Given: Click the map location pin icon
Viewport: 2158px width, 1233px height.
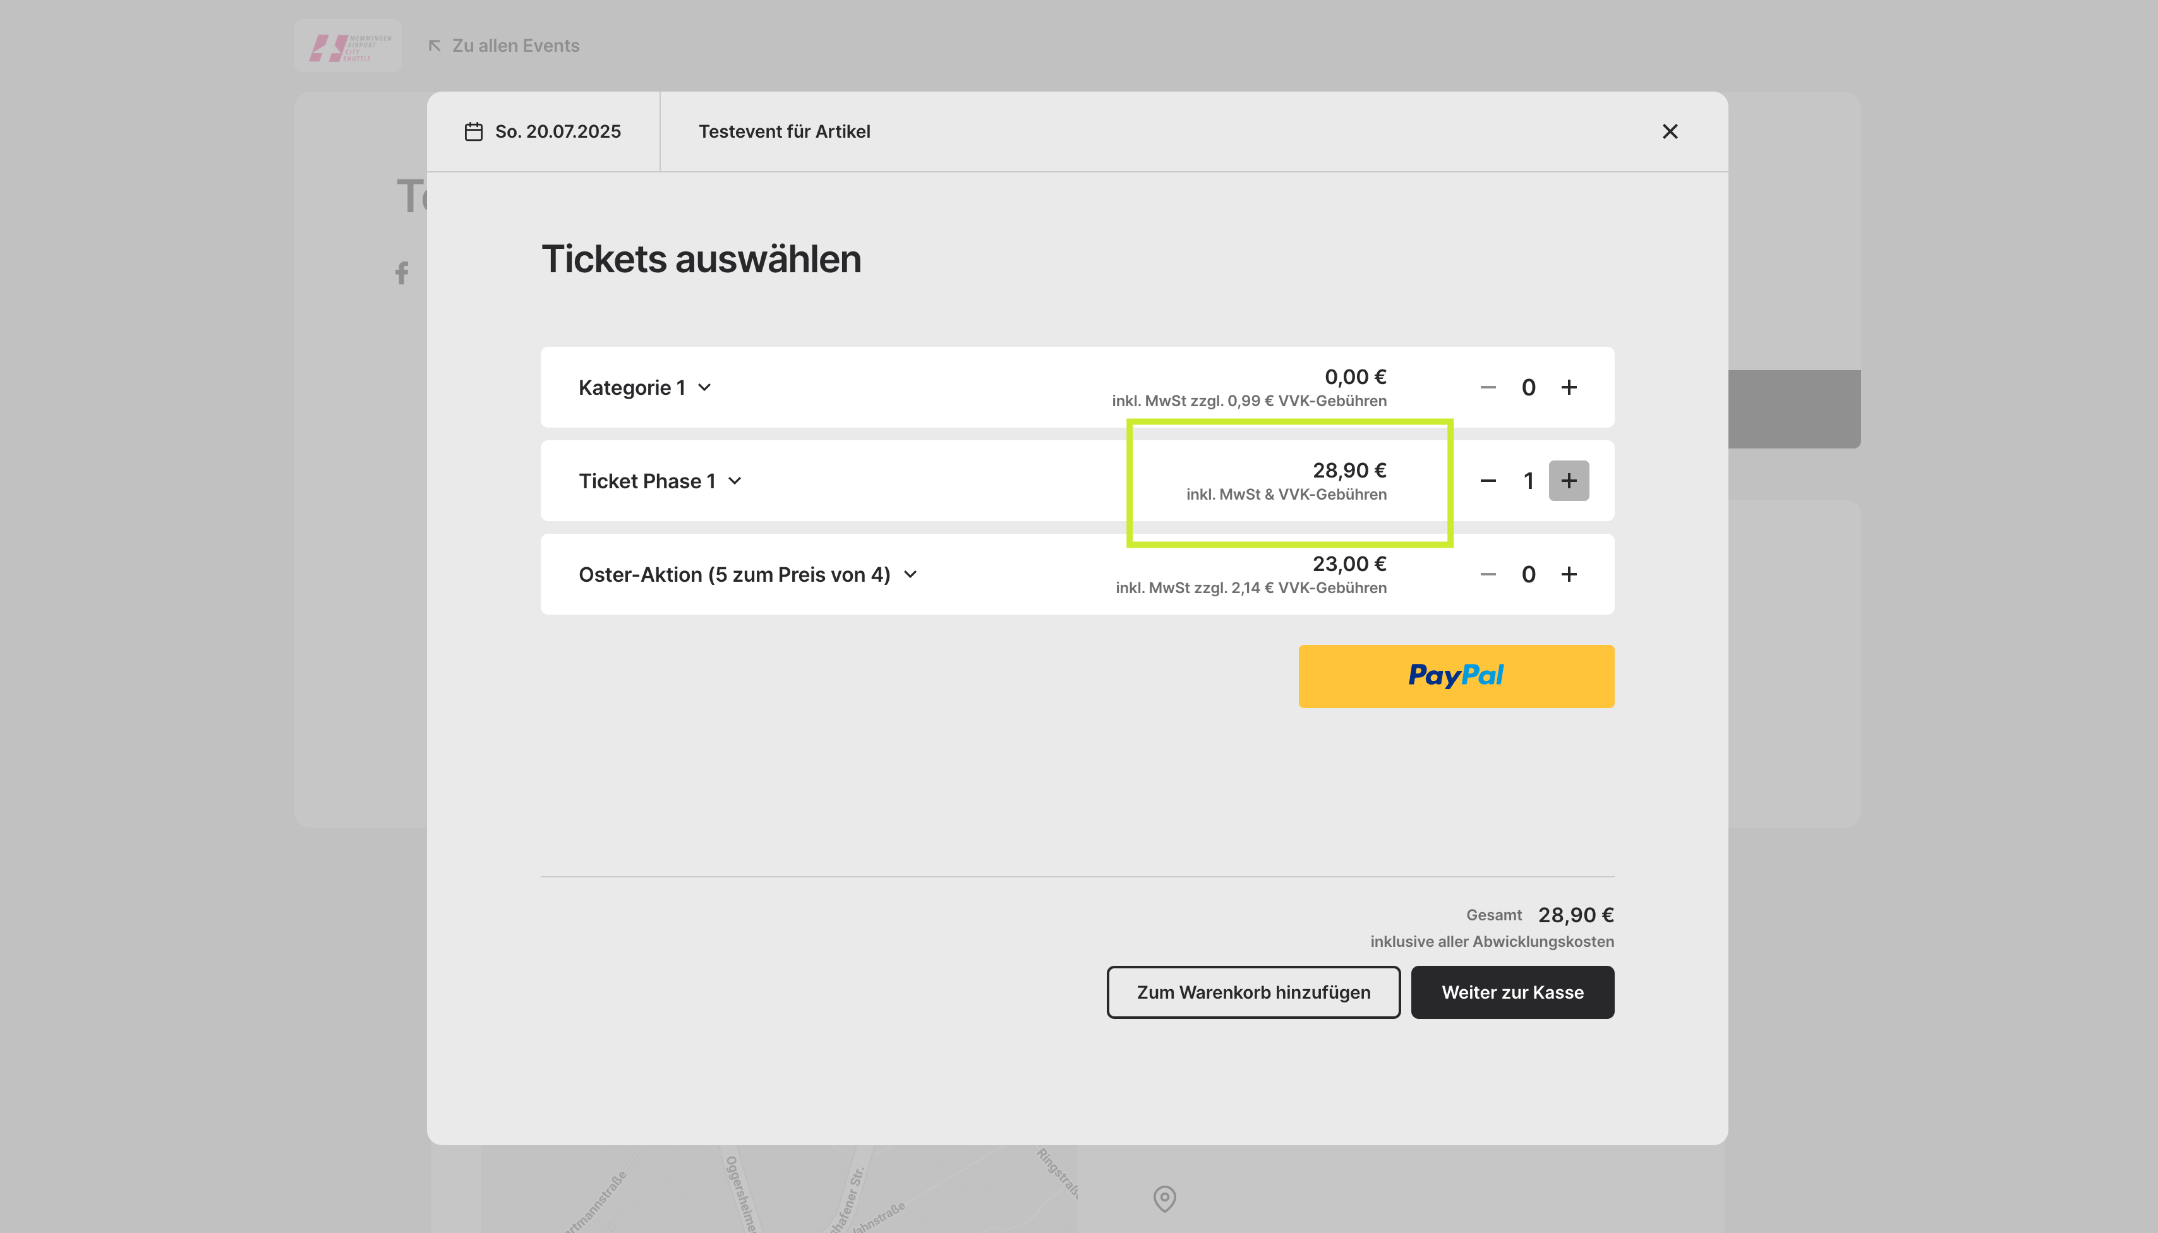Looking at the screenshot, I should (x=1164, y=1198).
